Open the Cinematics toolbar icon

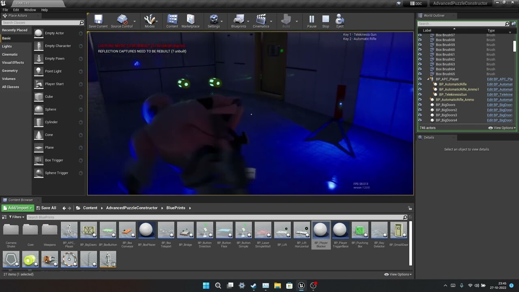click(x=261, y=19)
